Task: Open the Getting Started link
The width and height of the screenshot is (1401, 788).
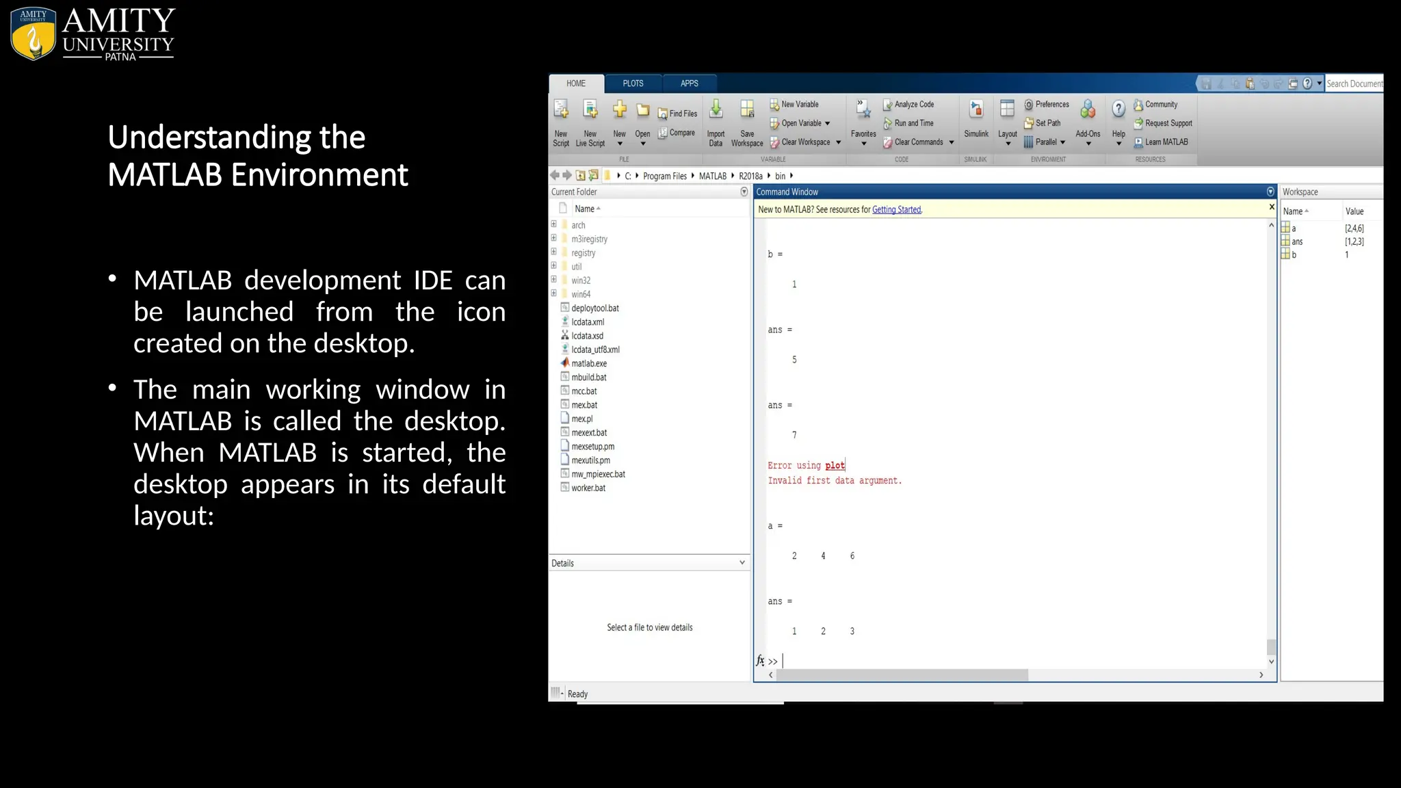Action: 897,209
